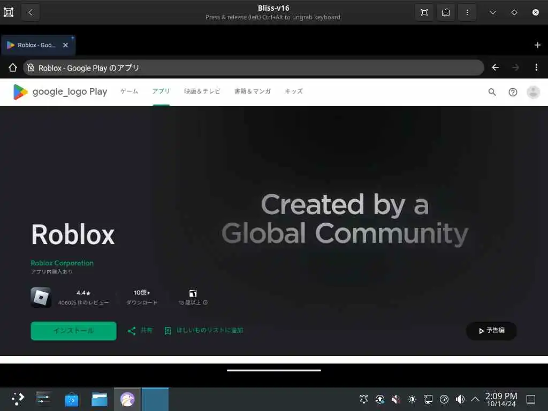Toggle fullscreen in the viewer toolbar

pyautogui.click(x=424, y=13)
